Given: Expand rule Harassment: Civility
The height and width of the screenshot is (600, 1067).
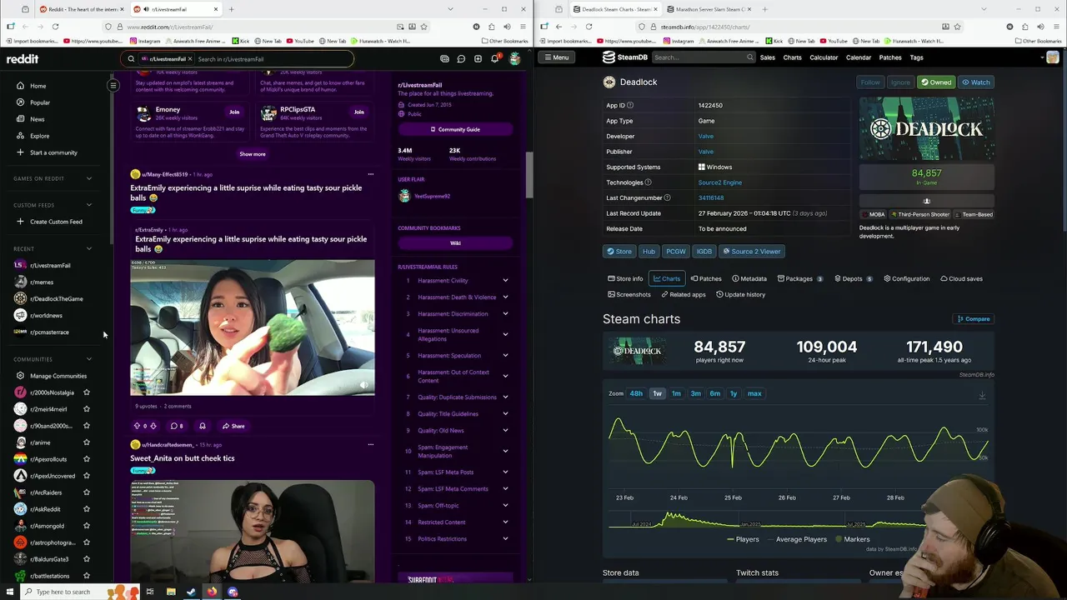Looking at the screenshot, I should tap(505, 281).
